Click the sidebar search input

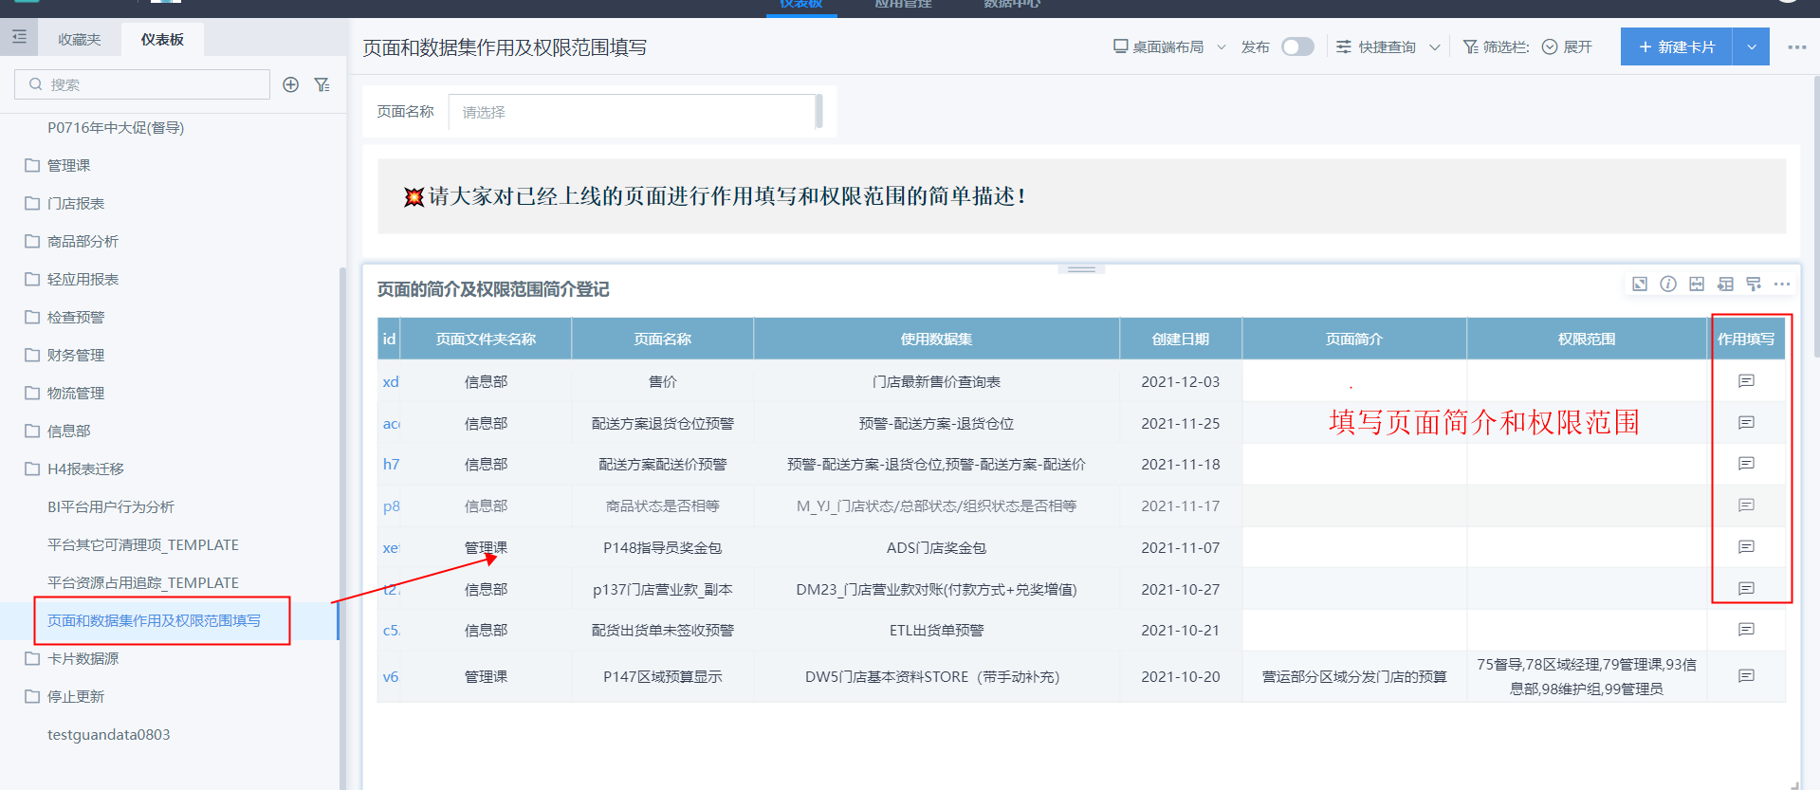(x=142, y=84)
